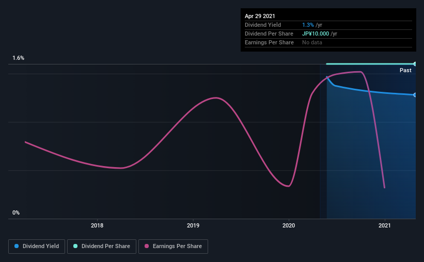Click the blue endpoint marker on the dividend yield line
The image size is (424, 262).
(415, 95)
